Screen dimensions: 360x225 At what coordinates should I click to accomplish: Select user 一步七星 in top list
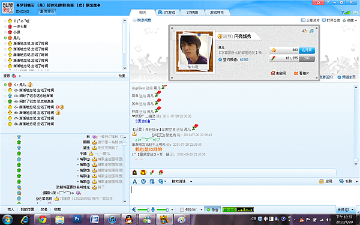click(x=20, y=26)
